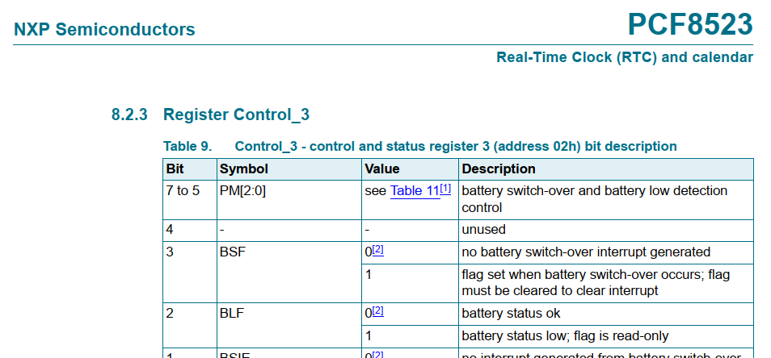Click the Value column header
This screenshot has height=358, width=771.
click(410, 169)
